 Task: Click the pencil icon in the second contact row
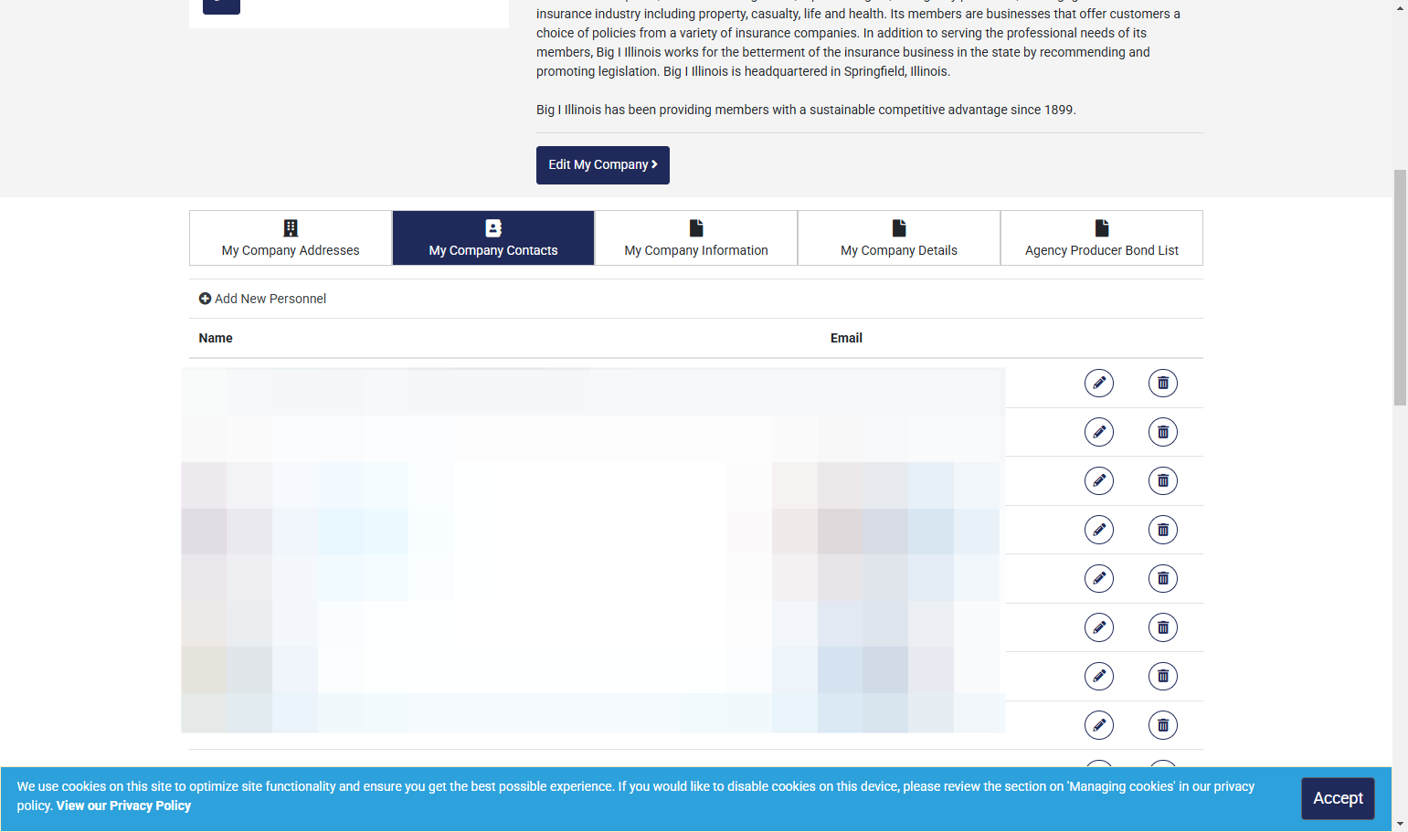point(1099,432)
